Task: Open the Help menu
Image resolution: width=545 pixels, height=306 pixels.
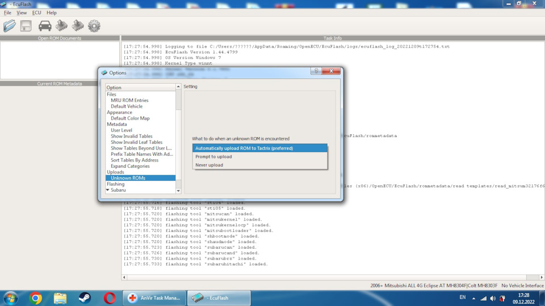Action: point(52,12)
